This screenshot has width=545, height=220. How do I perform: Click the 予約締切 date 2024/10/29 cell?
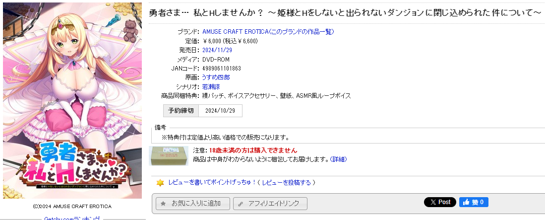tap(220, 111)
